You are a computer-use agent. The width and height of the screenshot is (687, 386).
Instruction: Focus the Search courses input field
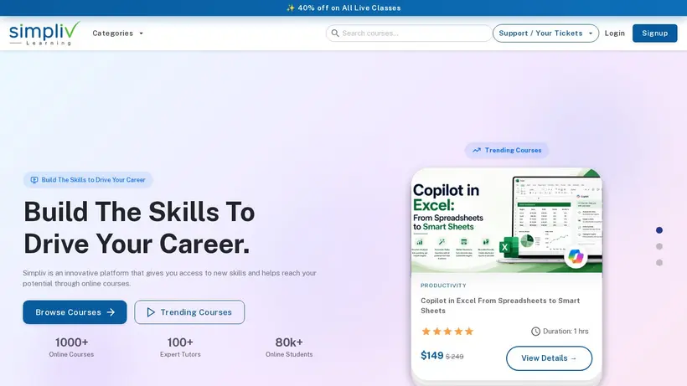click(x=409, y=33)
